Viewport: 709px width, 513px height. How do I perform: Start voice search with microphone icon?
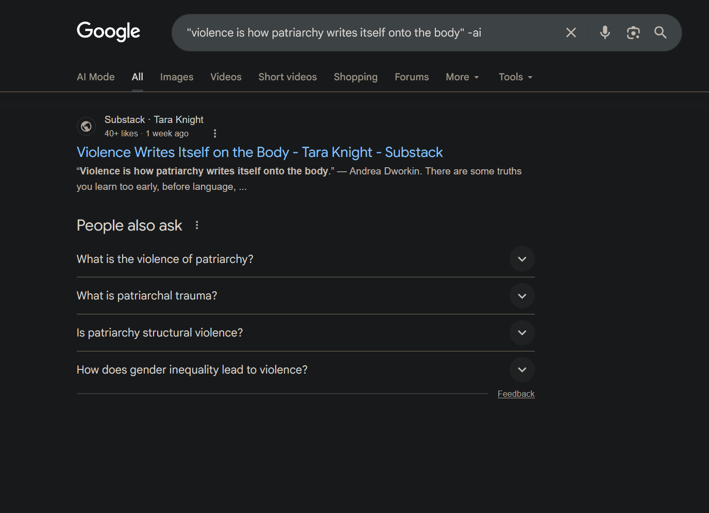pyautogui.click(x=605, y=33)
